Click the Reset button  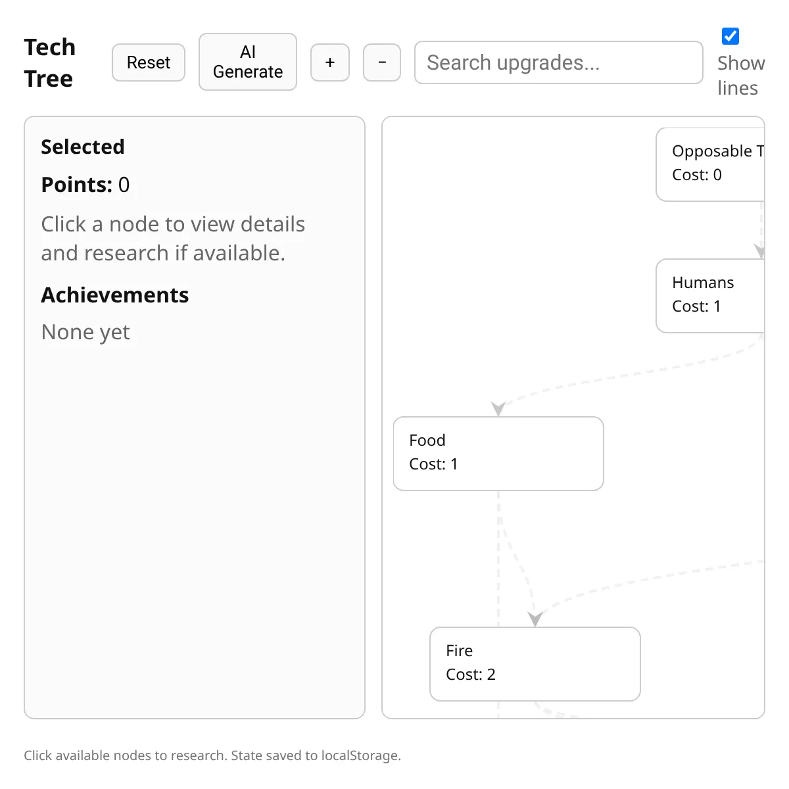pyautogui.click(x=149, y=62)
